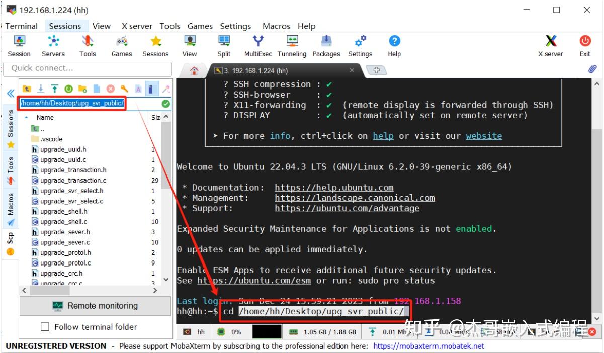Screen dimensions: 604x353
Task: Switch to the Scp sidebar tab
Action: click(10, 236)
